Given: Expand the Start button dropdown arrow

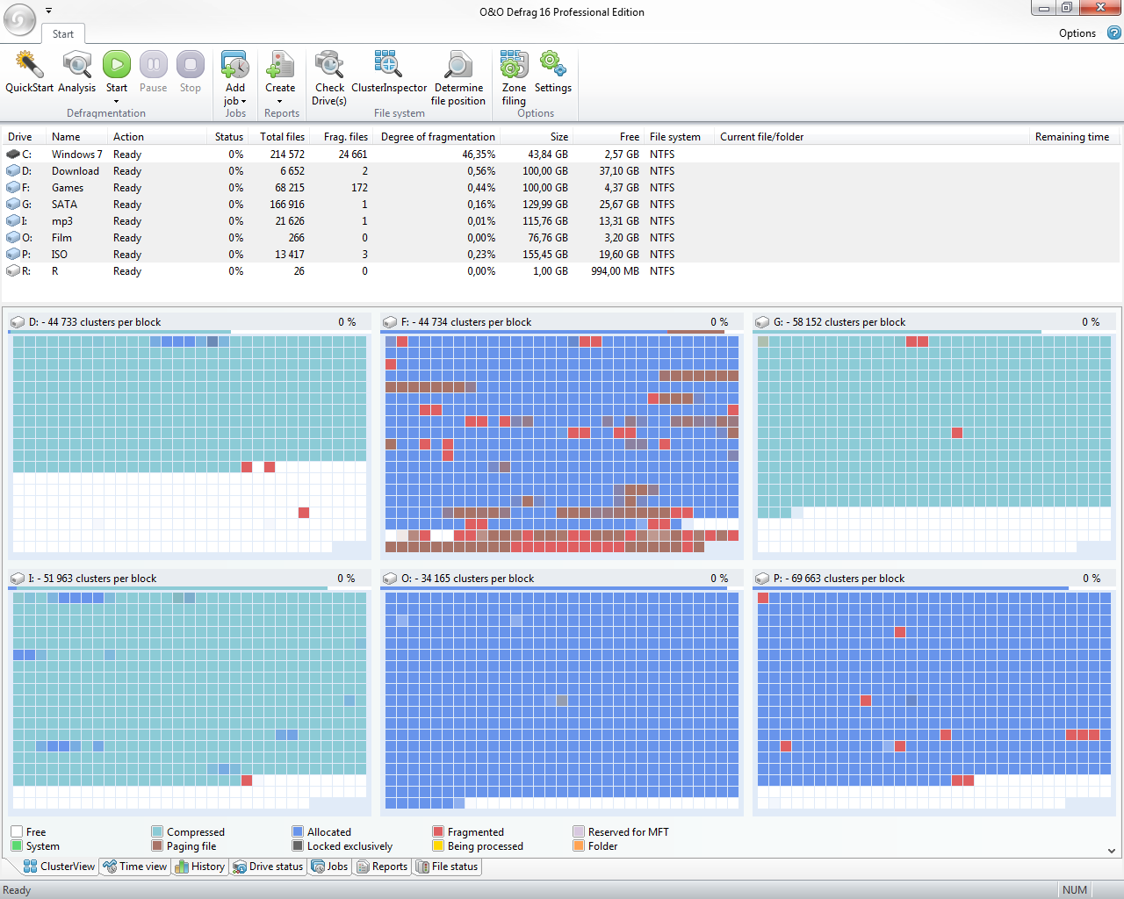Looking at the screenshot, I should point(117,101).
